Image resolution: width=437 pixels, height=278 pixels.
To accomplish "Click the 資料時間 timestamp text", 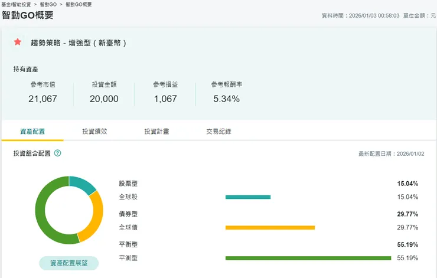I will pos(360,15).
